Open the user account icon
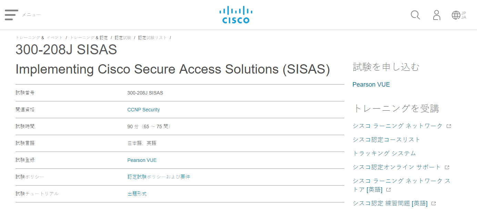 pyautogui.click(x=437, y=15)
